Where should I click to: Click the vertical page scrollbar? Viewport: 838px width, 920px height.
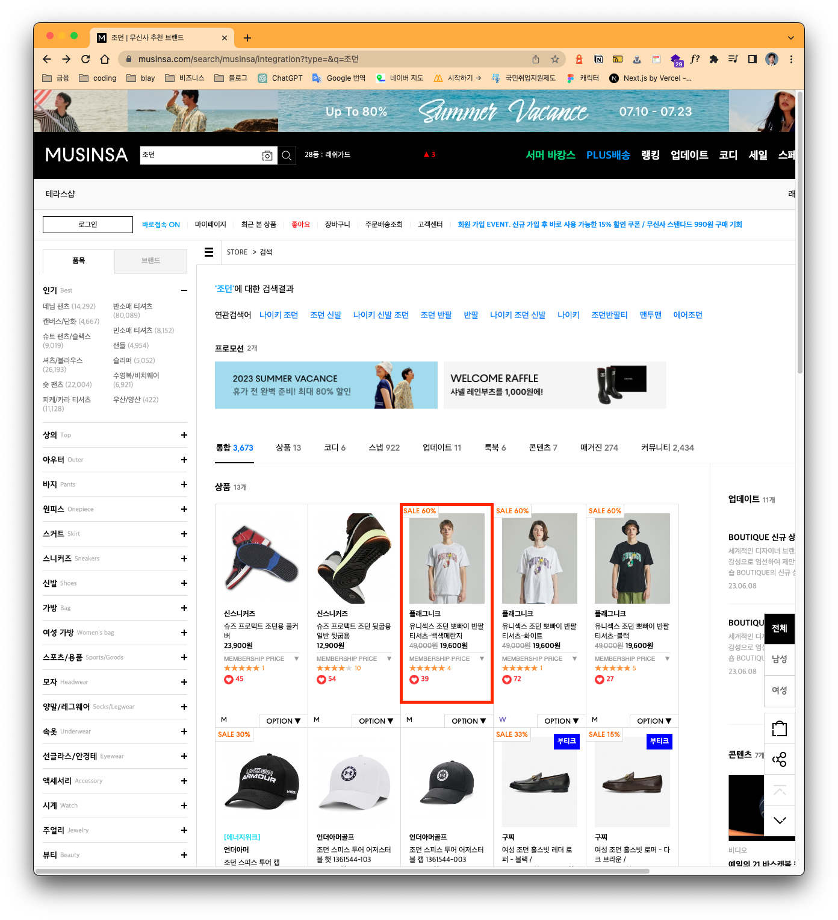pyautogui.click(x=800, y=233)
